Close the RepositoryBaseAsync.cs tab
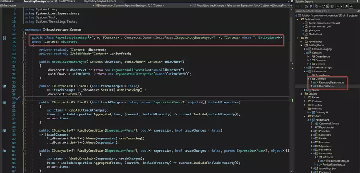Viewport: 360px width, 173px height. 55,1
